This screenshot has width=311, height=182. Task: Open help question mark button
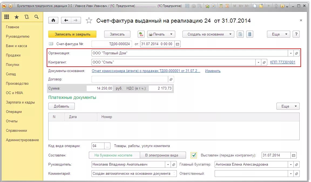pyautogui.click(x=296, y=34)
